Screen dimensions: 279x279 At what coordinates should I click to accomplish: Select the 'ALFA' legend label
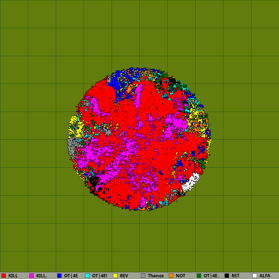click(x=265, y=276)
